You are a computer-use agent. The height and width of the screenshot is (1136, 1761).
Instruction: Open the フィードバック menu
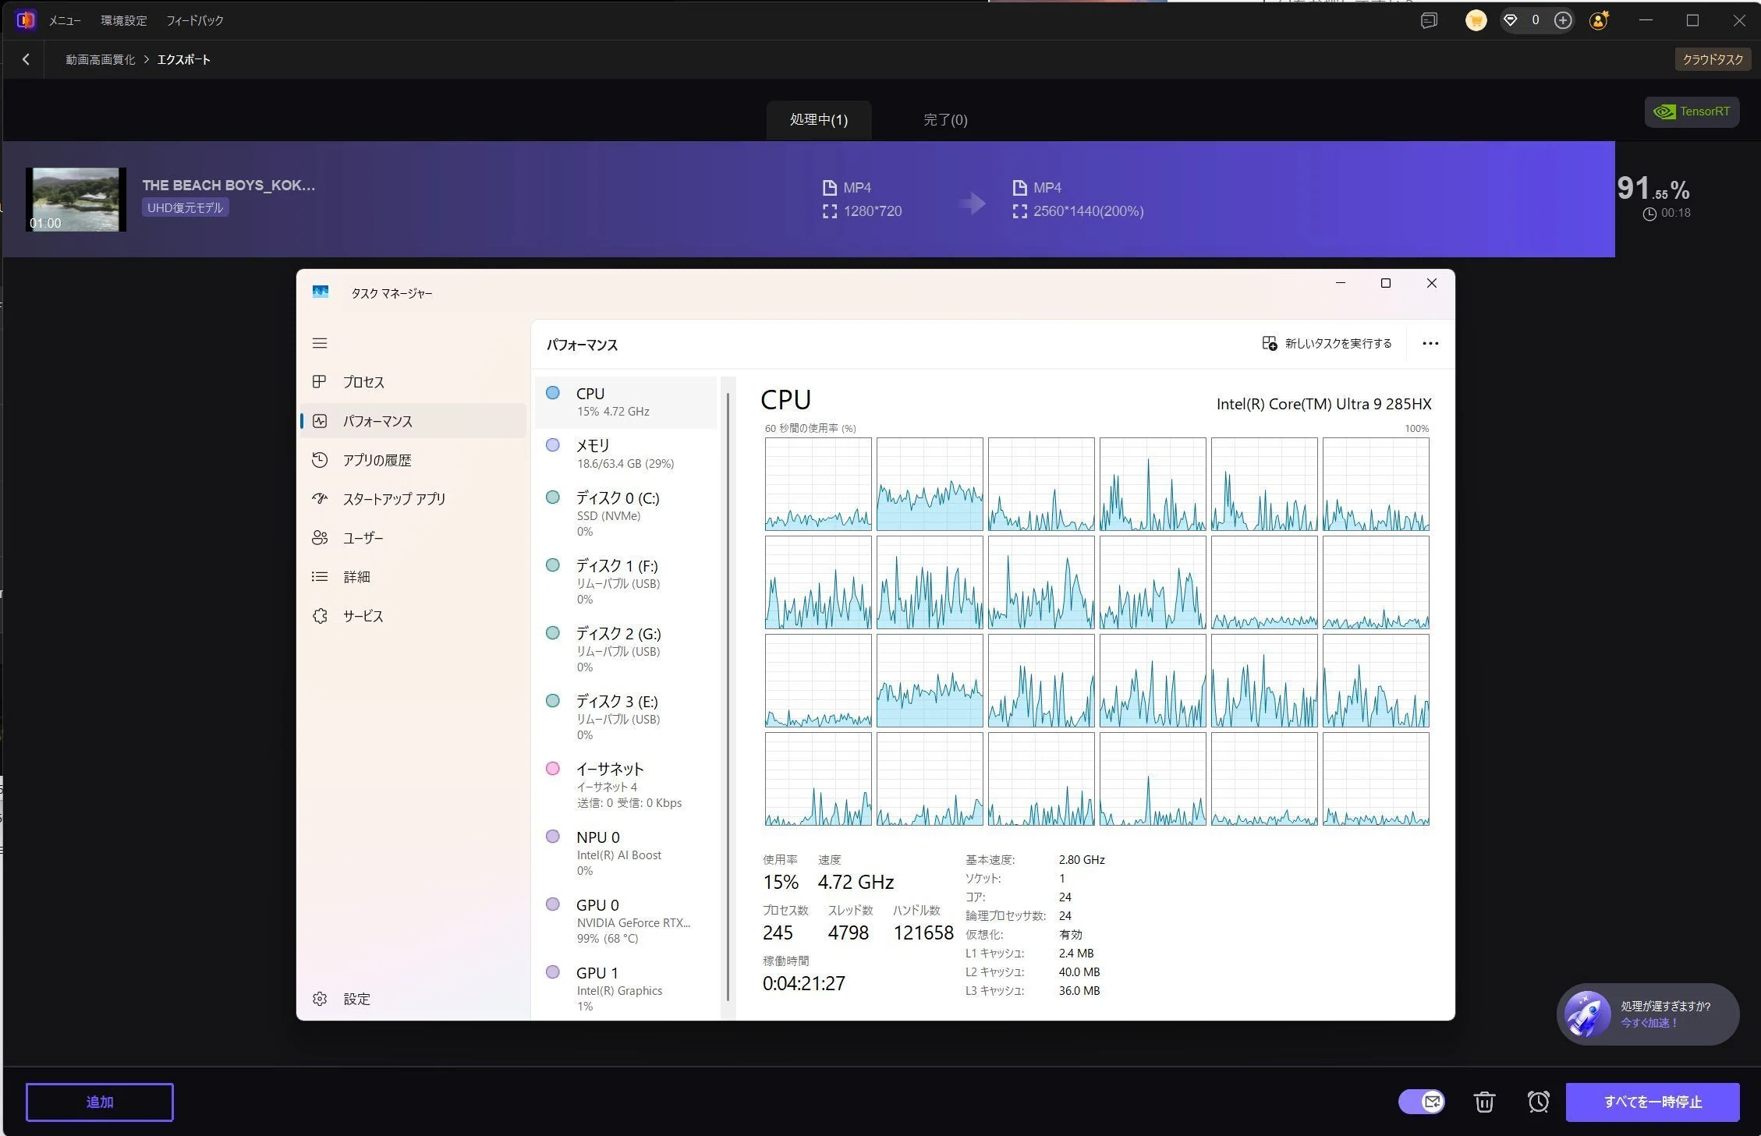pyautogui.click(x=195, y=21)
